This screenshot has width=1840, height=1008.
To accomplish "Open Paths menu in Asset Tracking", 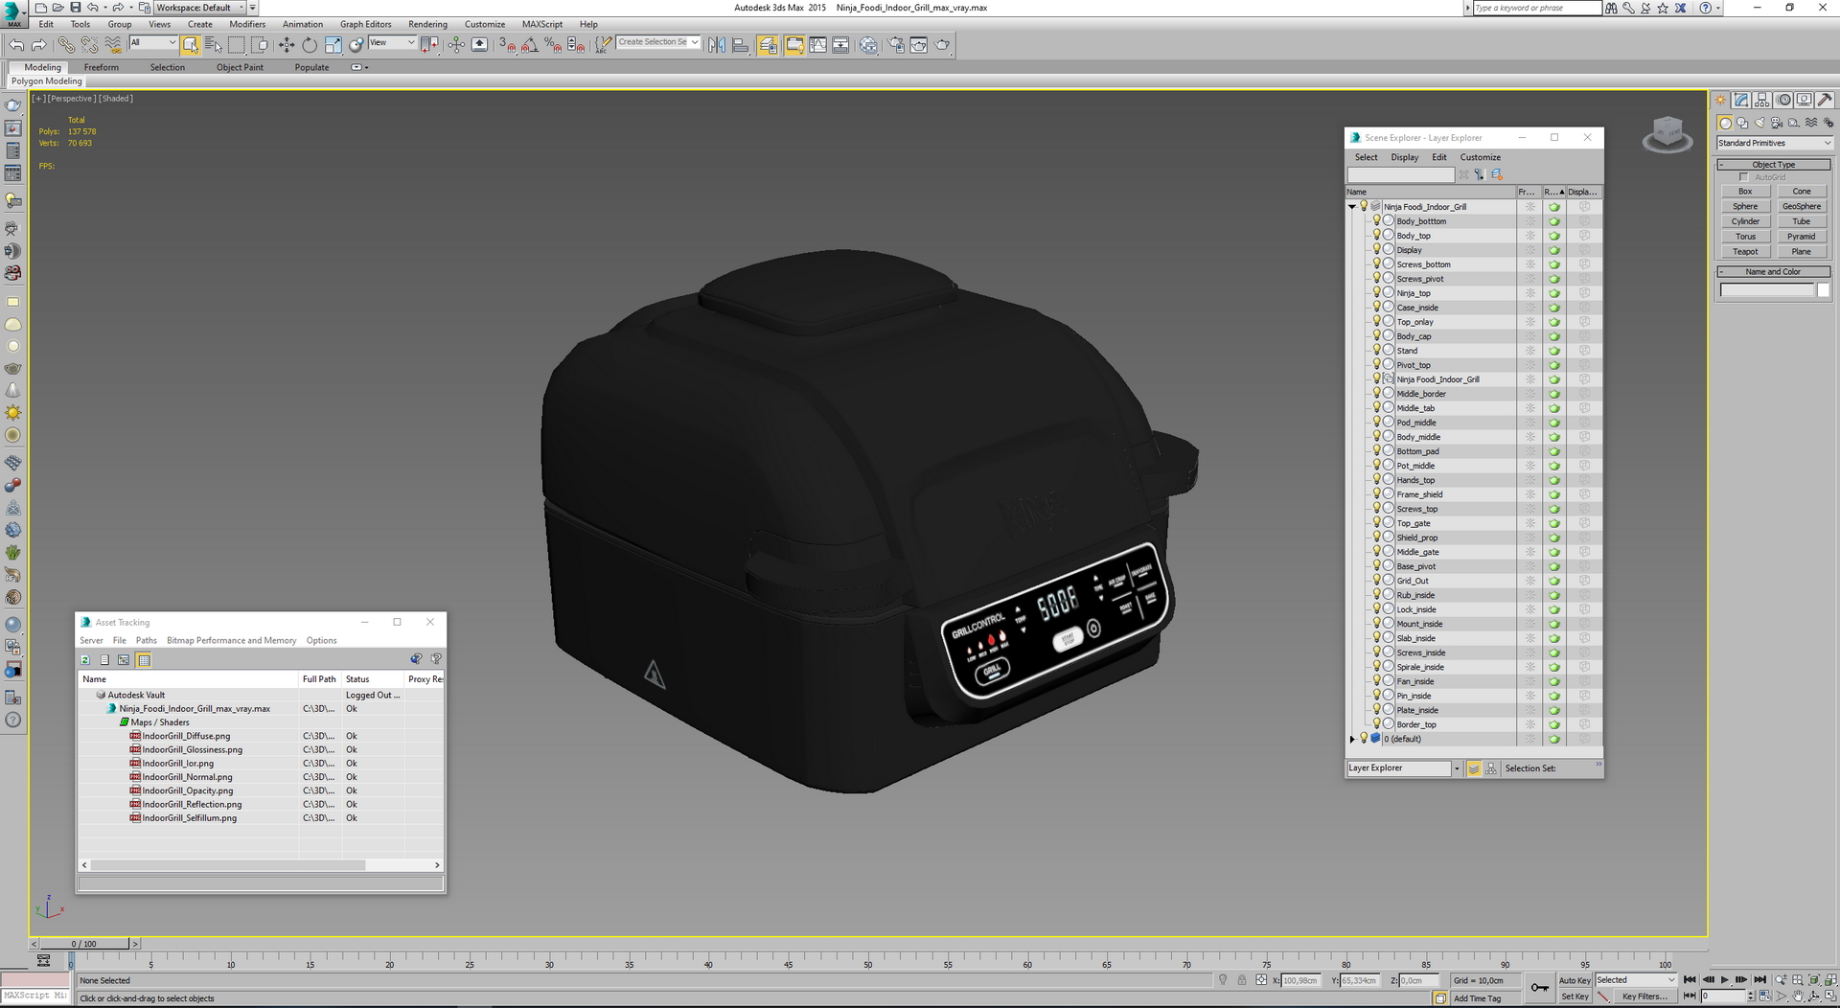I will pyautogui.click(x=146, y=640).
